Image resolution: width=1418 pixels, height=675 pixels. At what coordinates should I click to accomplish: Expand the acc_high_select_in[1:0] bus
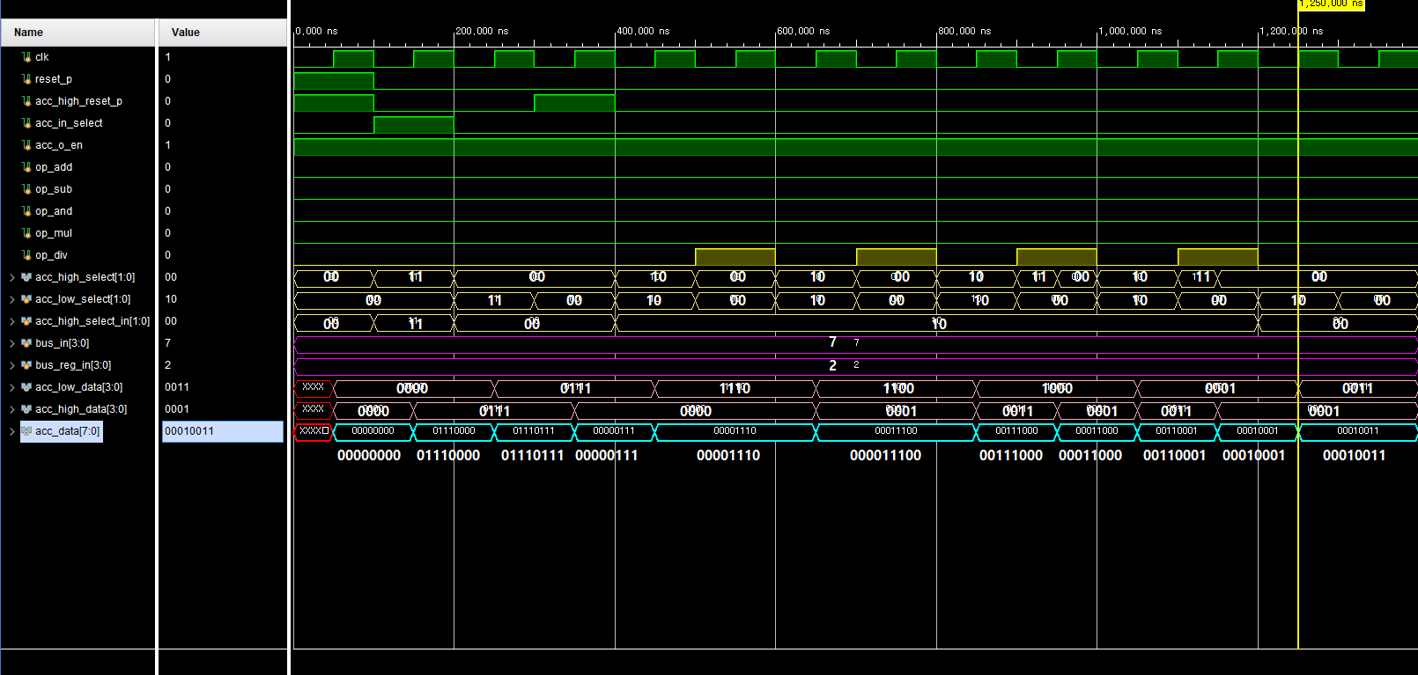[11, 321]
